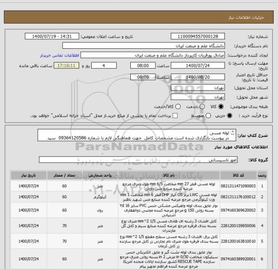Viewport: 278px width, 269px height.
Task: Click the واحد شمارش column header
Action: (x=100, y=175)
